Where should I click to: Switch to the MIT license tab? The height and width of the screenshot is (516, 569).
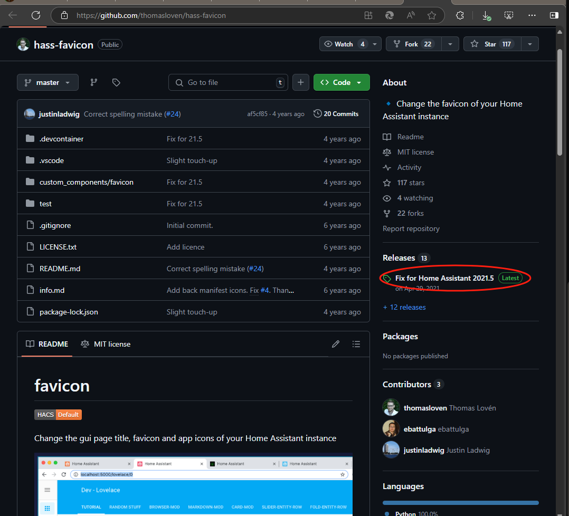point(106,344)
